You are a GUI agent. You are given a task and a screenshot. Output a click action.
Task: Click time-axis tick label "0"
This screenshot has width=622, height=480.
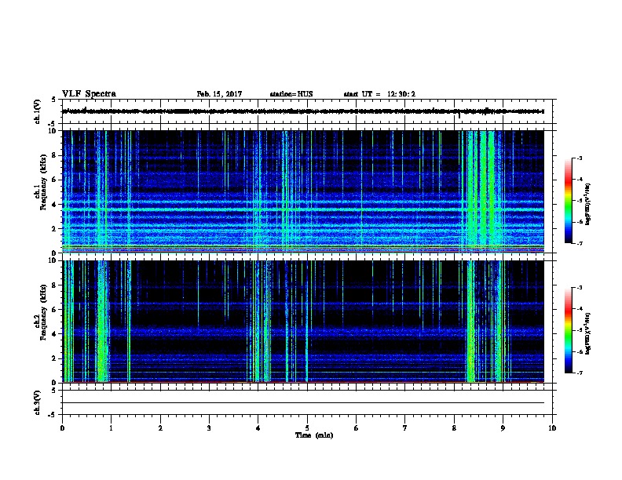pos(62,428)
